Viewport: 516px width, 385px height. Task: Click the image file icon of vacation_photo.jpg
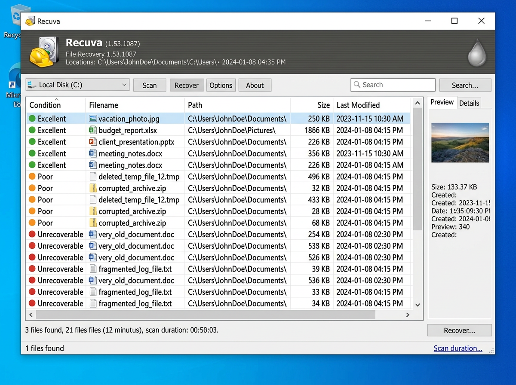tap(92, 119)
